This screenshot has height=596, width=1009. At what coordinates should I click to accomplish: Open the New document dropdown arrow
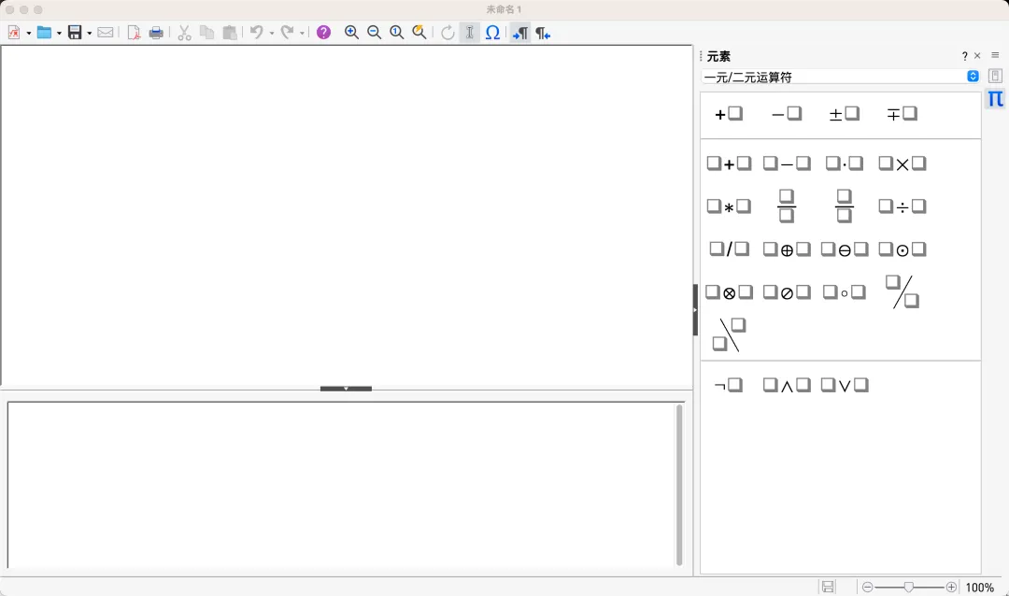[x=28, y=33]
